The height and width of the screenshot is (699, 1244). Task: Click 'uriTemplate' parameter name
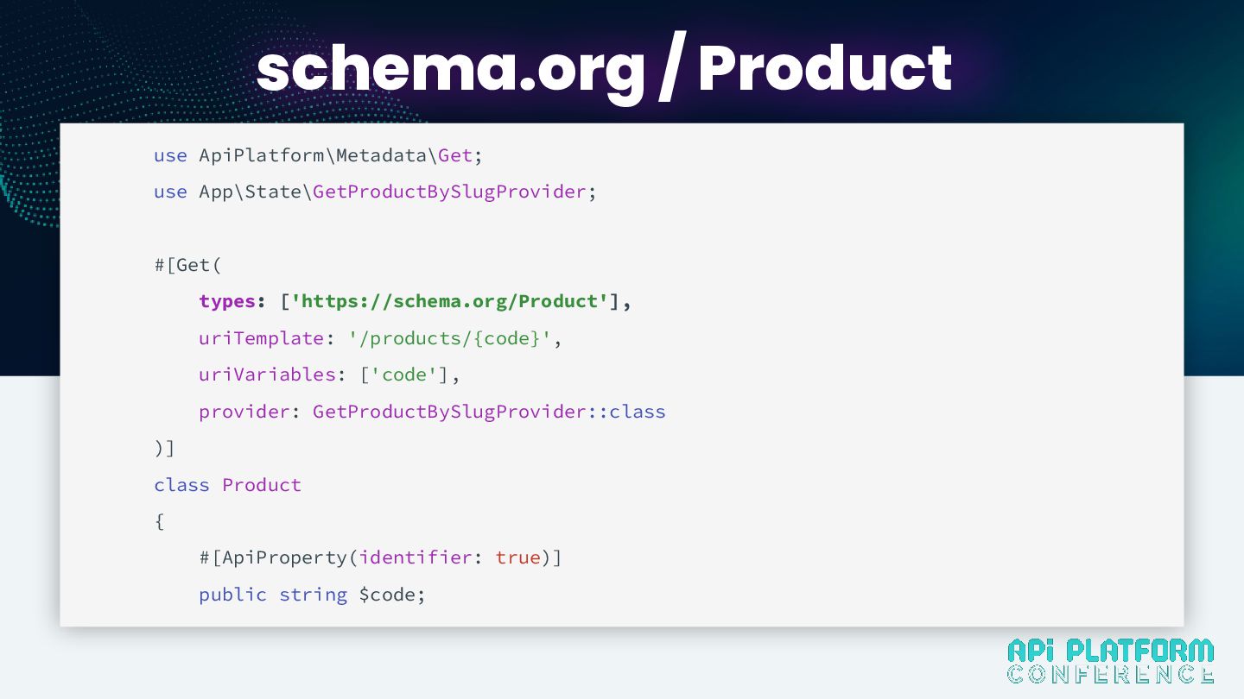262,338
